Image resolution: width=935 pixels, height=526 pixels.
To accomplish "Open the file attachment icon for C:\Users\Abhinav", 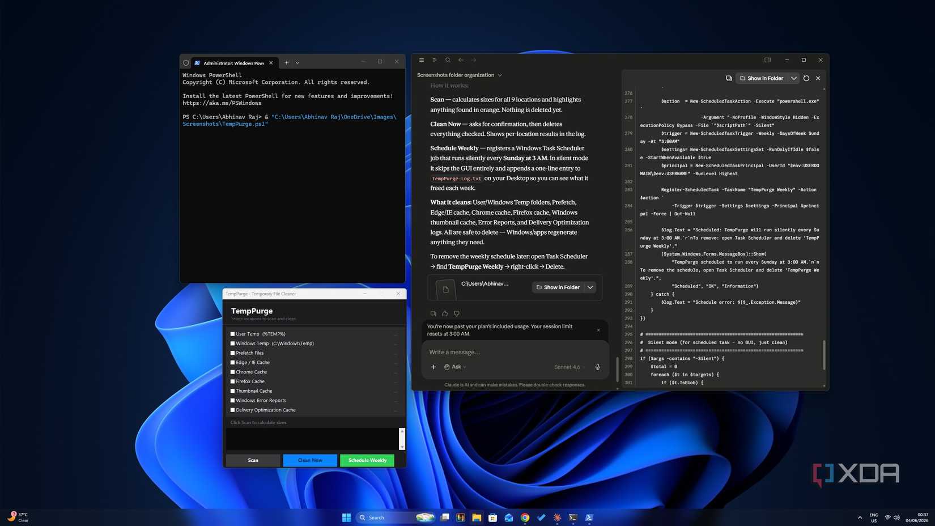I will tap(445, 289).
